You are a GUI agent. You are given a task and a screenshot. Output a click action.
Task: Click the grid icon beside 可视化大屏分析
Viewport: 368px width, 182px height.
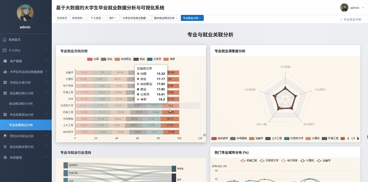5,82
